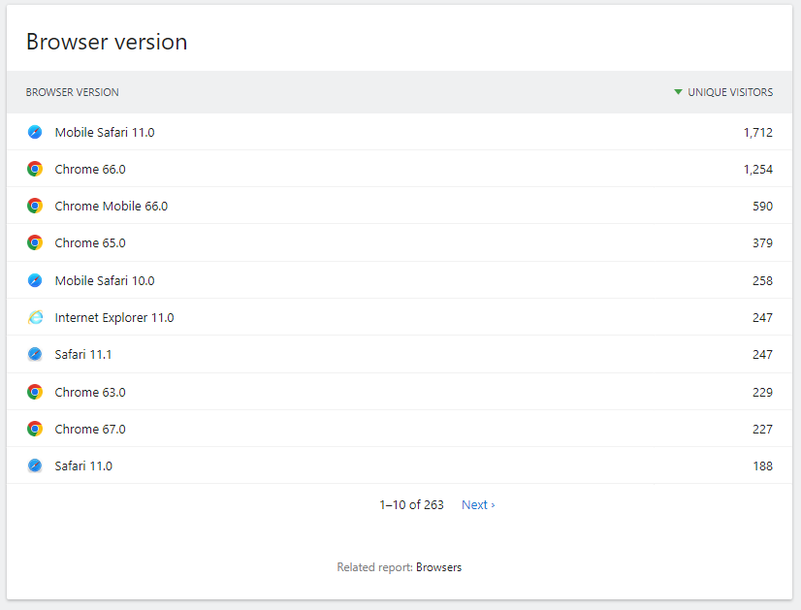Toggle sort arrow beside Unique Visitors
The image size is (801, 610).
pos(678,92)
